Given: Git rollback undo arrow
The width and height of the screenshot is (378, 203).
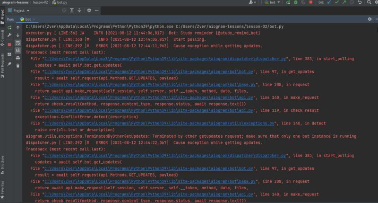Looking at the screenshot, I should click(360, 2).
